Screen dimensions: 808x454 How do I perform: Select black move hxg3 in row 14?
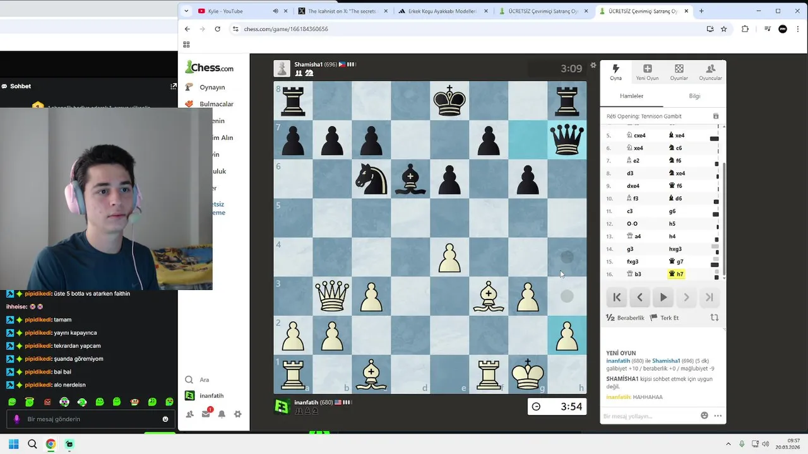click(675, 249)
